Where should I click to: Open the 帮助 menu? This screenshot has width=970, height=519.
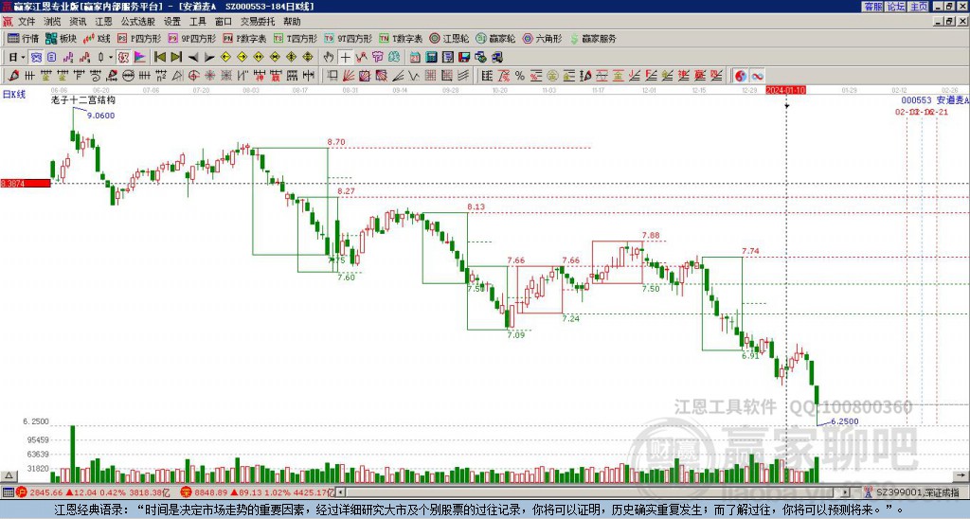coord(292,22)
